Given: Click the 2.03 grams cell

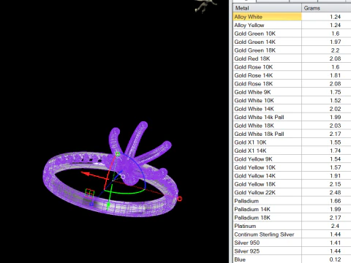Looking at the screenshot, I should 335,126.
